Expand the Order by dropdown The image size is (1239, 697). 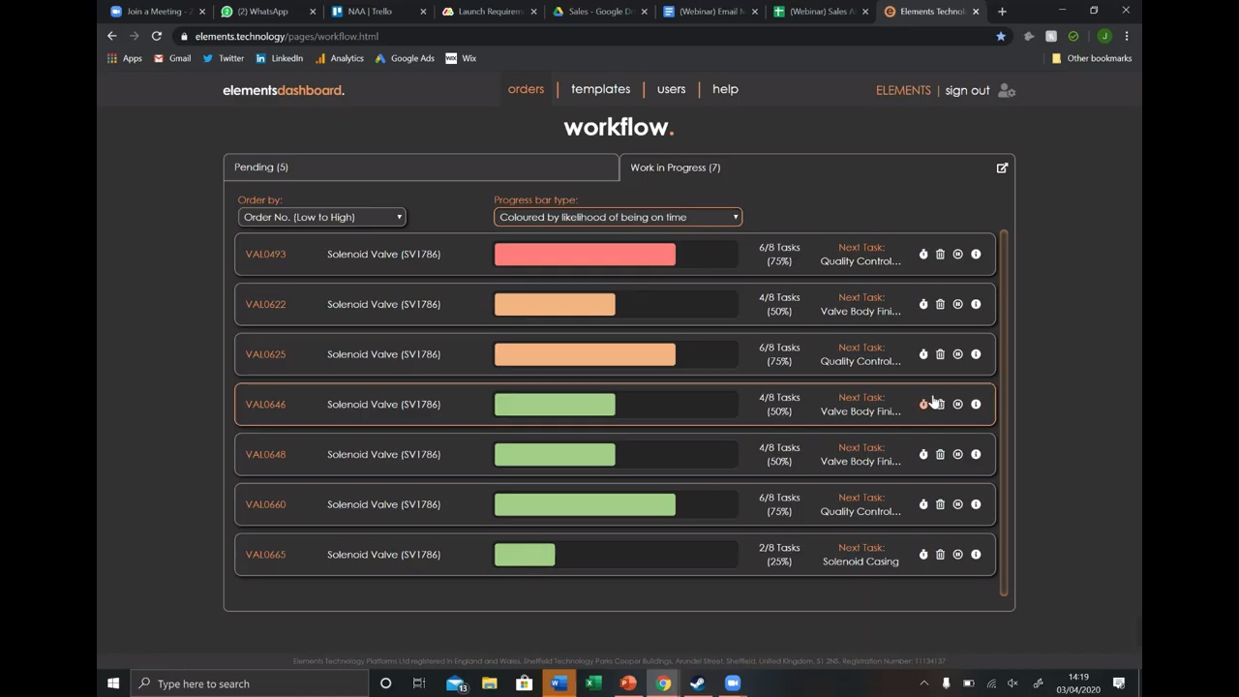pyautogui.click(x=321, y=218)
